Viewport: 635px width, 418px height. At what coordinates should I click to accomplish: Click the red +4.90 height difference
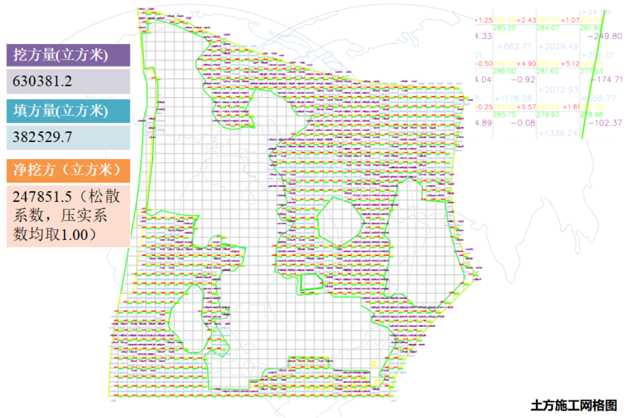(525, 63)
